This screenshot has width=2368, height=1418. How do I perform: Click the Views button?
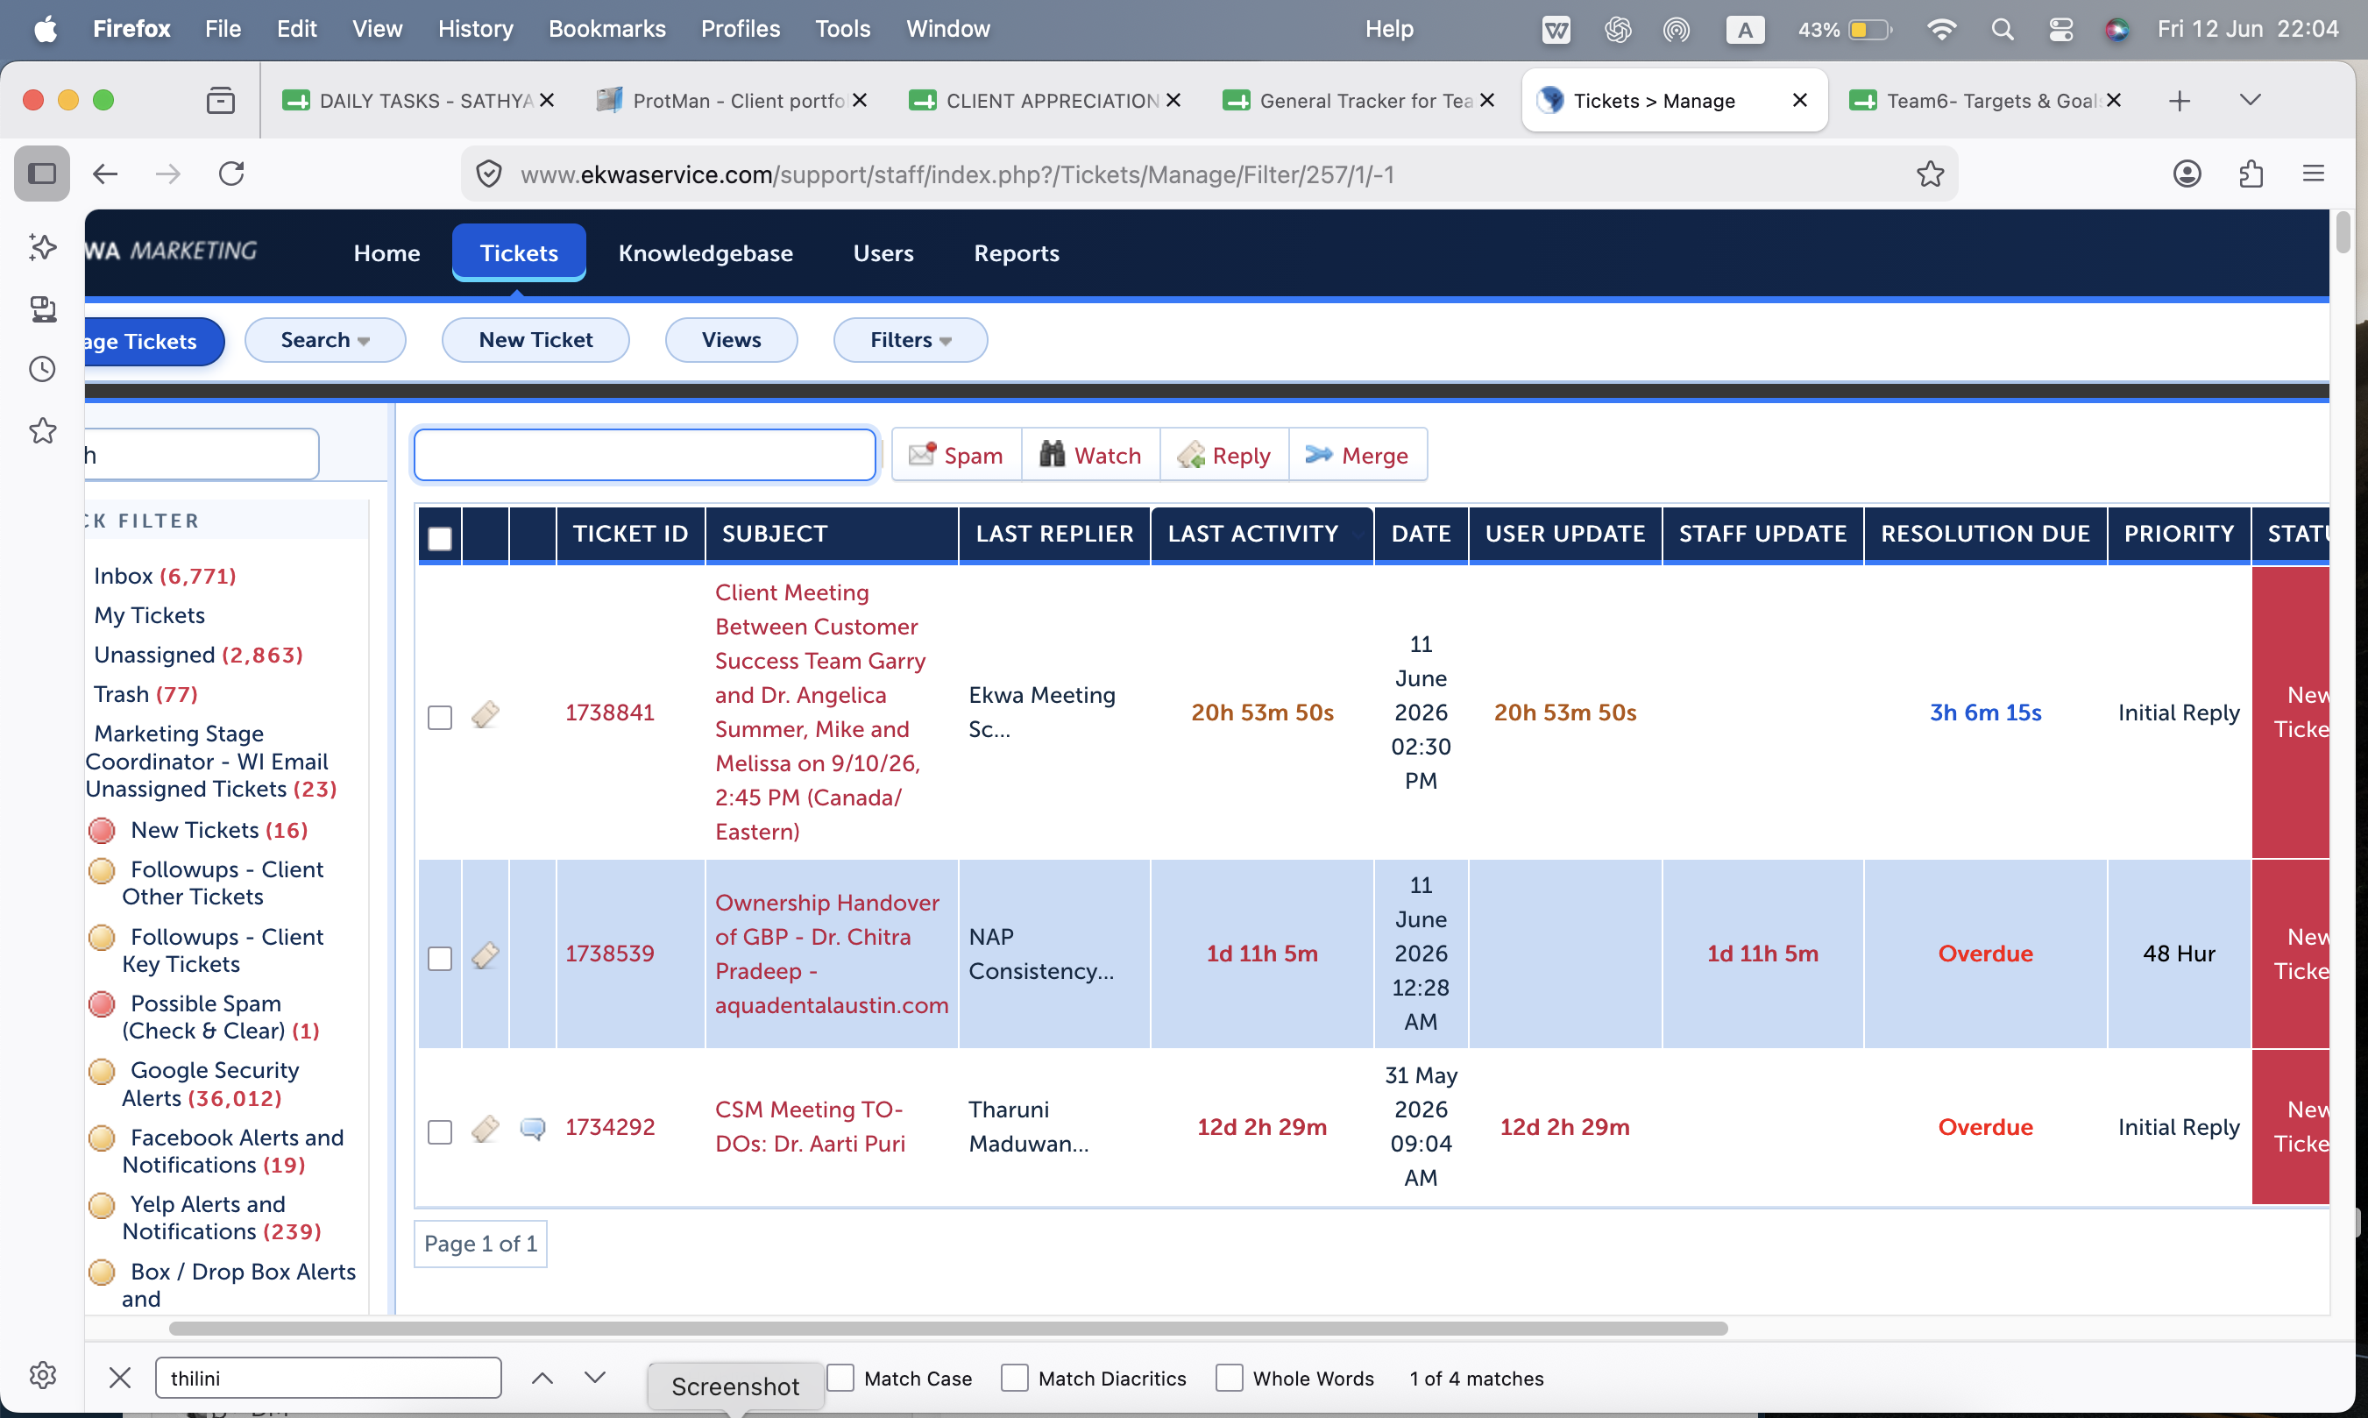(x=731, y=340)
